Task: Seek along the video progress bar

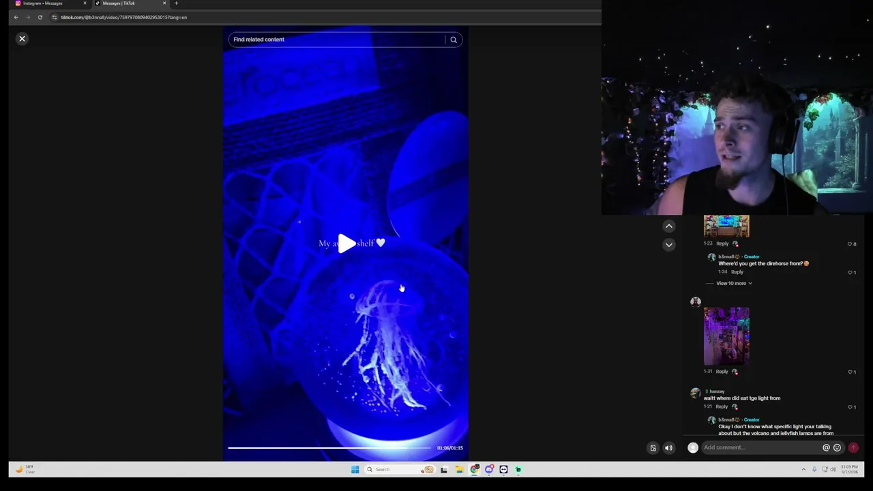Action: (329, 448)
